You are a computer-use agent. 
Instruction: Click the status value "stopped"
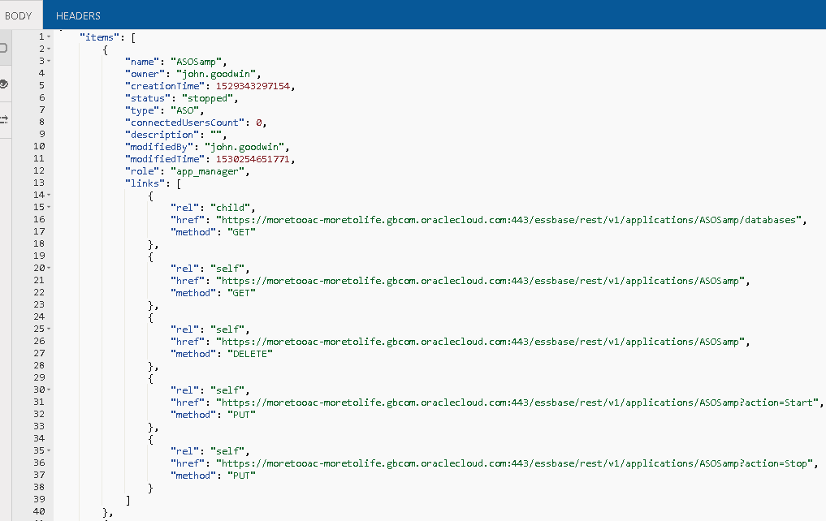coord(208,98)
